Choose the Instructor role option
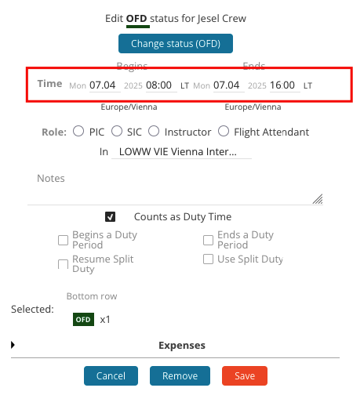 [154, 131]
